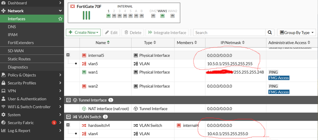This screenshot has height=140, width=318.
Task: Click the Dashboard gauge icon
Action: coord(3,3)
